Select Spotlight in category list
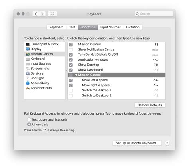The height and width of the screenshot is (168, 189). [x=45, y=78]
